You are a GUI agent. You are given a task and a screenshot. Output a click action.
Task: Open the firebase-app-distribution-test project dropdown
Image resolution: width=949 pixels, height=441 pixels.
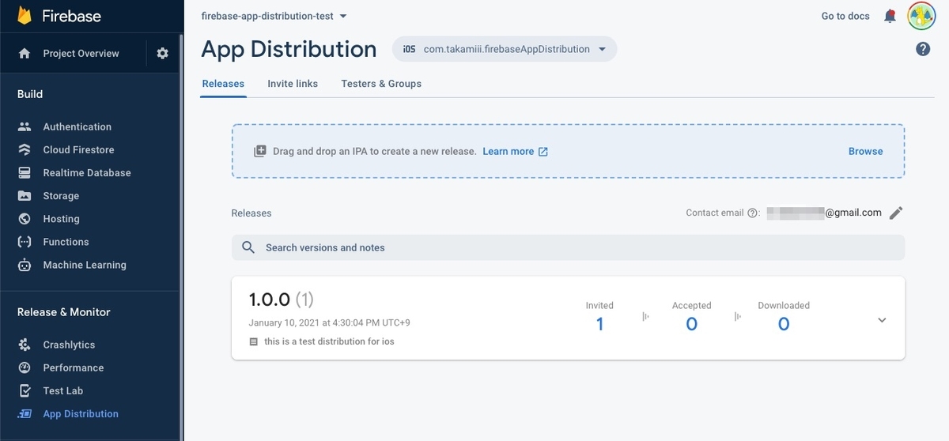tap(274, 16)
